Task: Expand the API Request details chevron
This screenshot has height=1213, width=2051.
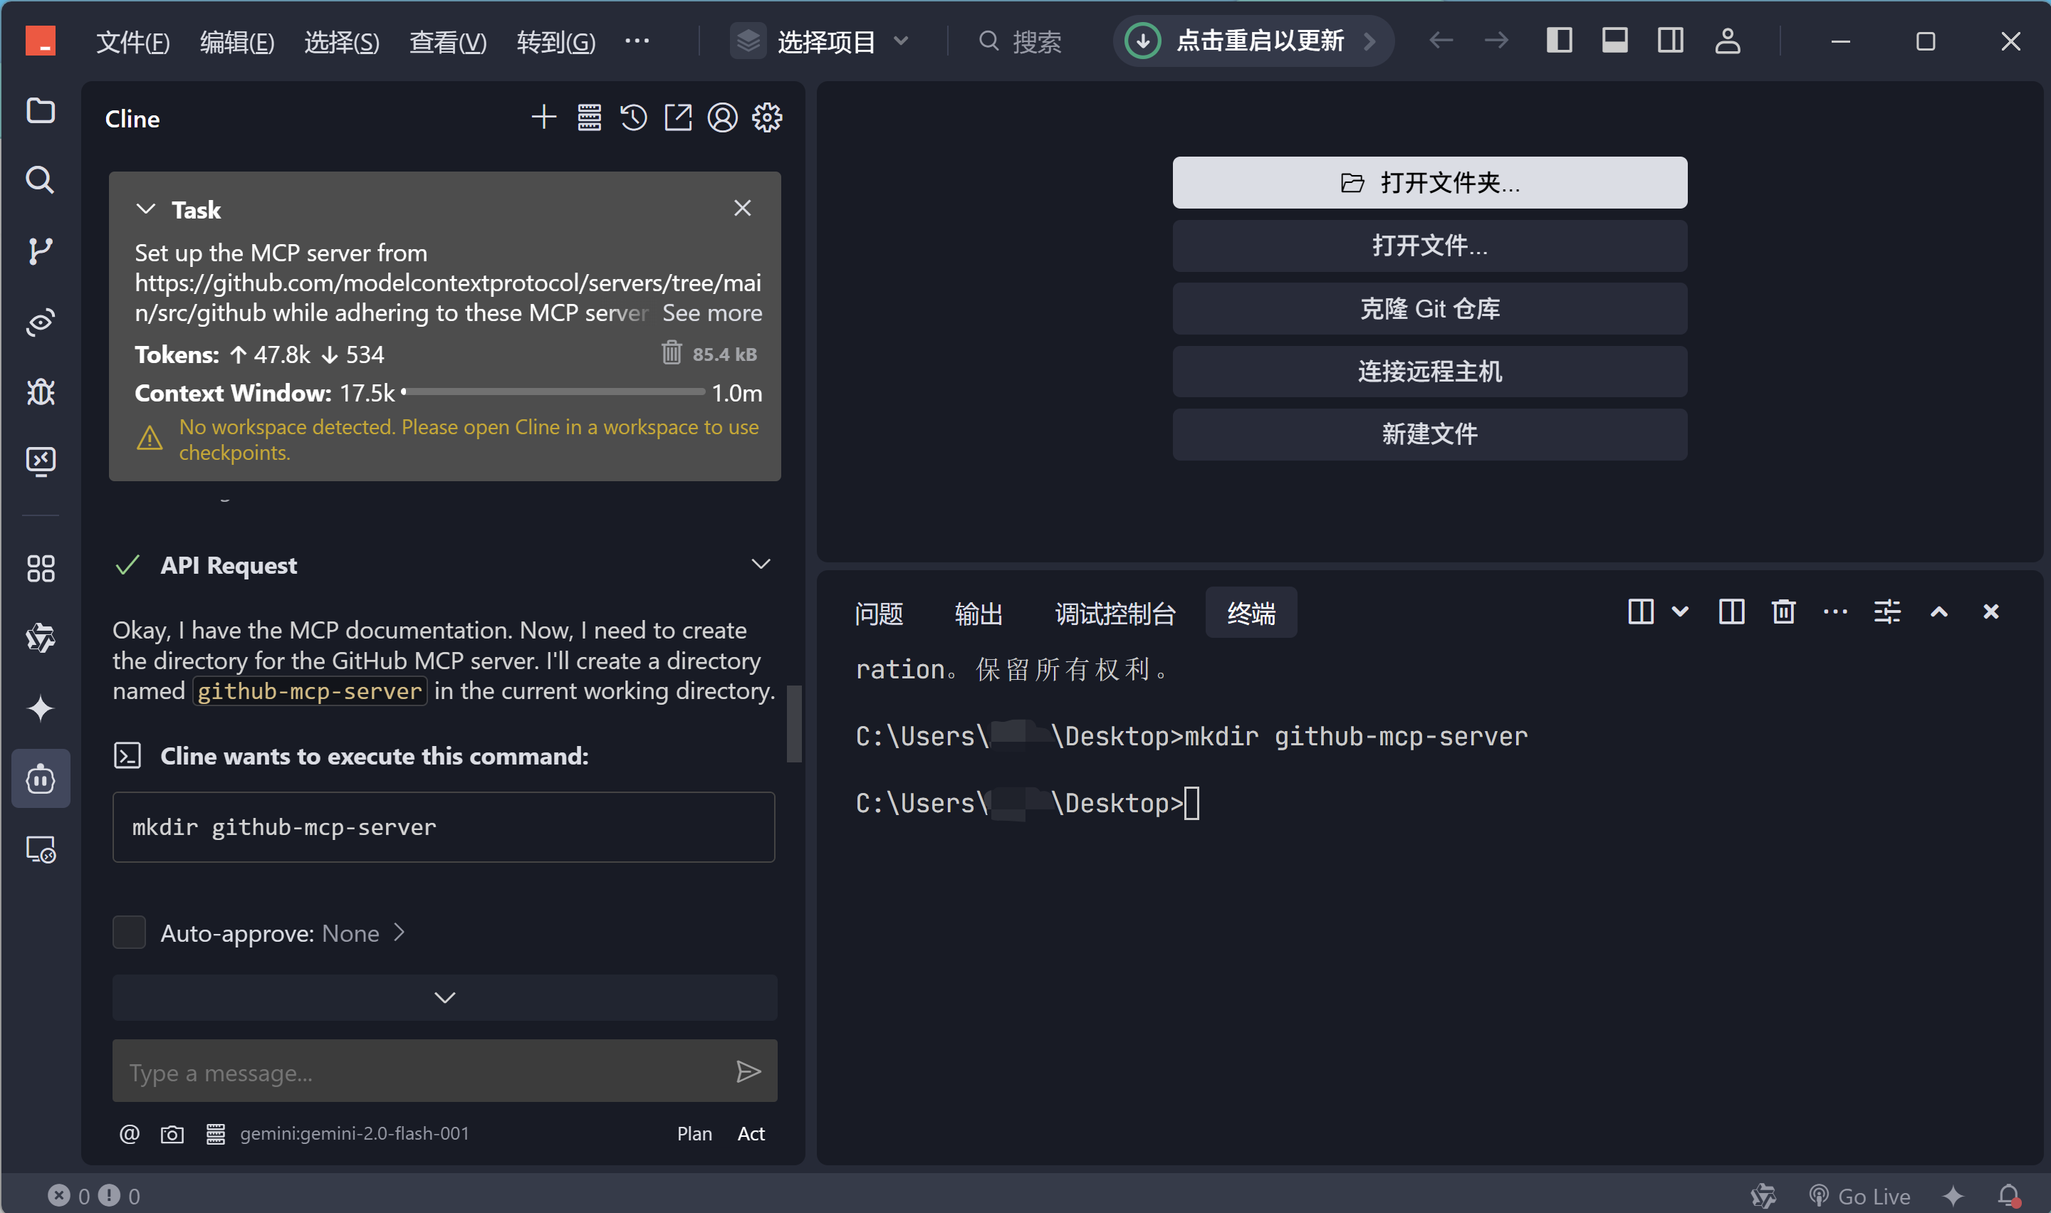Action: coord(761,565)
